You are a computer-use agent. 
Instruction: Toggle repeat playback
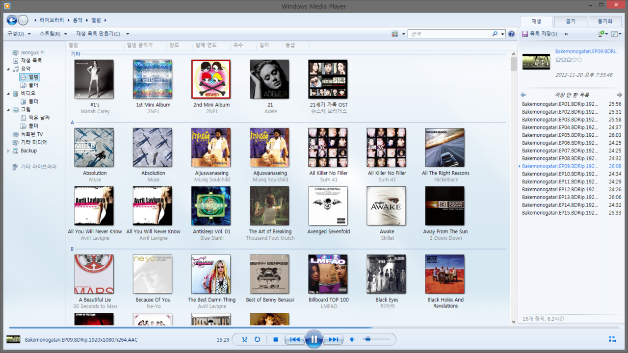click(257, 339)
